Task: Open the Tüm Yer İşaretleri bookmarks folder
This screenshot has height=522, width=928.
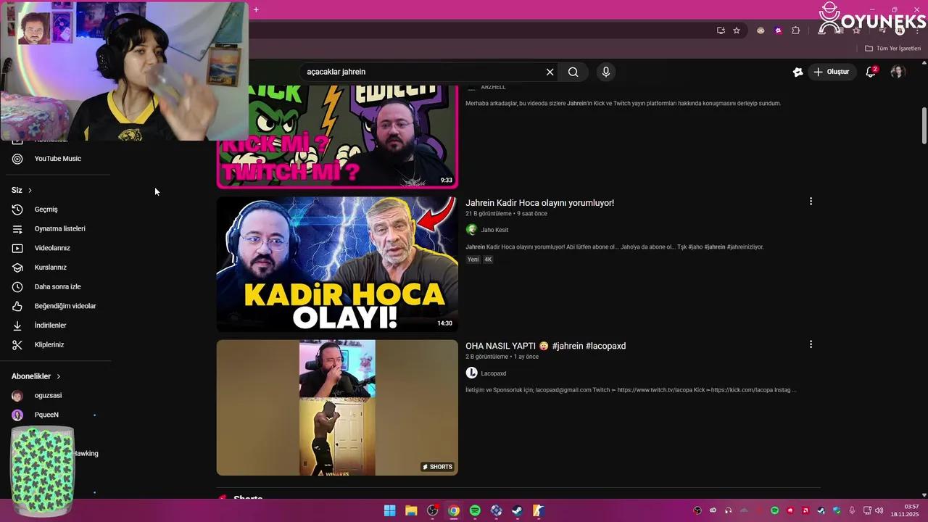Action: [892, 49]
